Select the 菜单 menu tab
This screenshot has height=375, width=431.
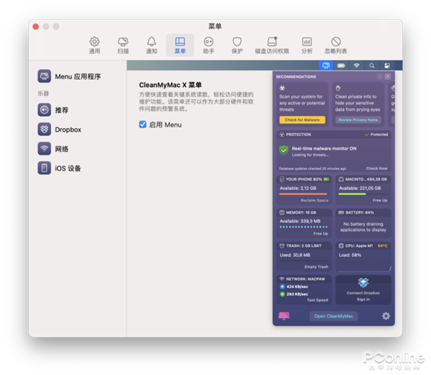180,45
